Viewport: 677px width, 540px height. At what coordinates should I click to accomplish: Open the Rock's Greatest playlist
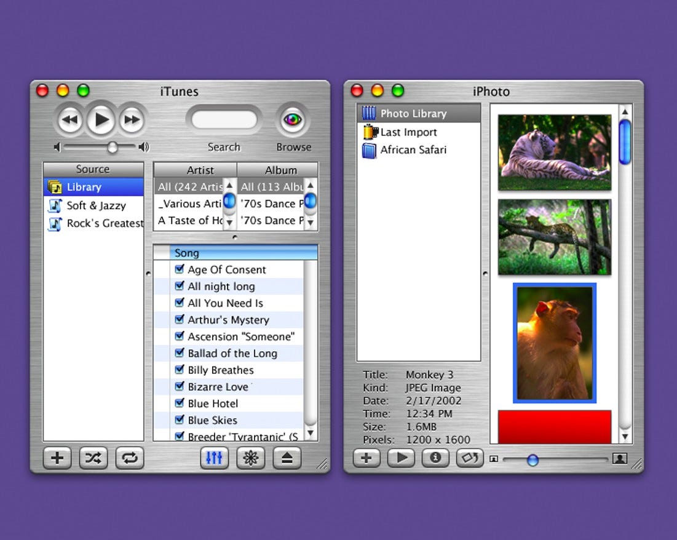coord(93,223)
